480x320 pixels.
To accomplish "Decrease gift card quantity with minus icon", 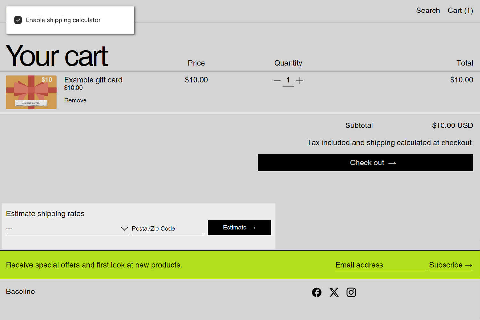I will pos(277,81).
